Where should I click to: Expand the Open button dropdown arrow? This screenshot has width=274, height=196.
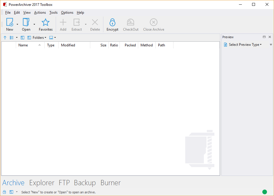34,24
